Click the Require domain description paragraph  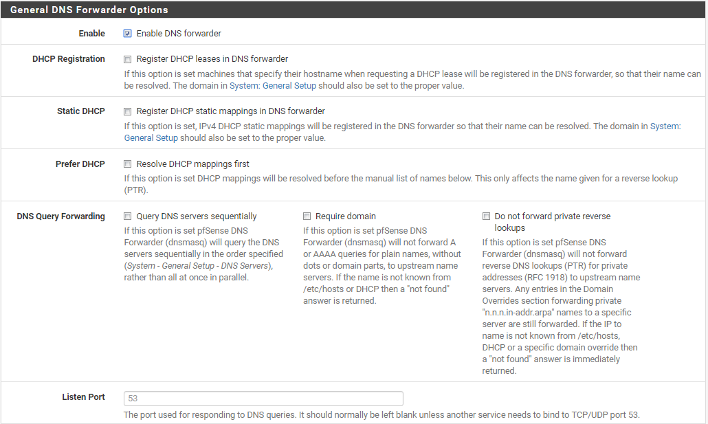382,266
